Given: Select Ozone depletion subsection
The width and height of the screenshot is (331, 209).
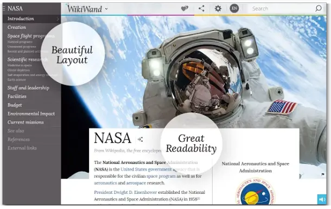Looking at the screenshot, I should (x=18, y=70).
